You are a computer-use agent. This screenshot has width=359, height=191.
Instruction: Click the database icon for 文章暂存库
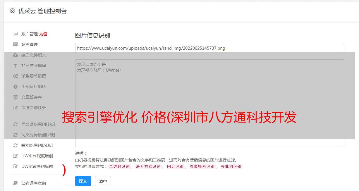[x=16, y=97]
